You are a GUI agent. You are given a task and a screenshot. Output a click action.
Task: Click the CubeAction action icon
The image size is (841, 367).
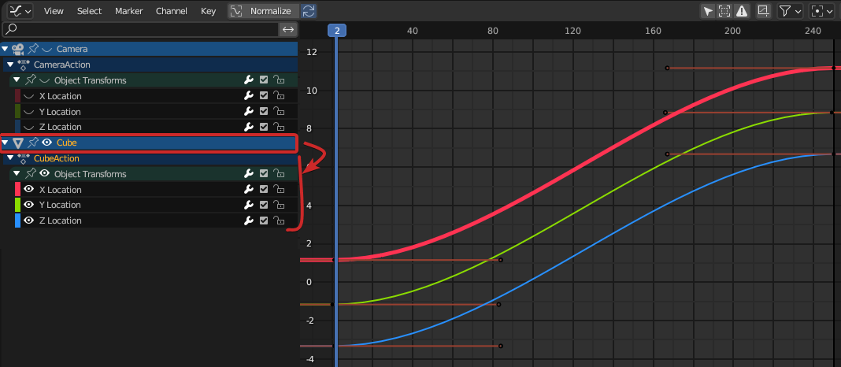coord(23,158)
